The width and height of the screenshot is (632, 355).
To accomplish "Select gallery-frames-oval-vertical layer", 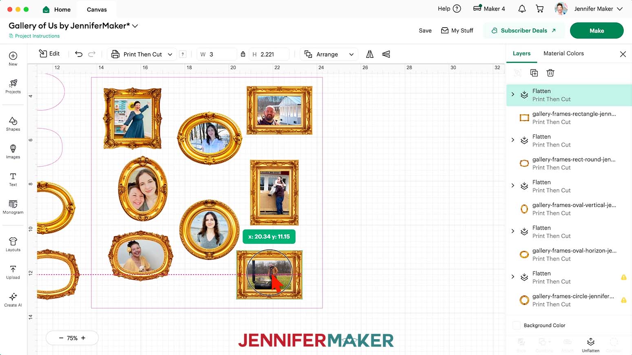I will [569, 209].
